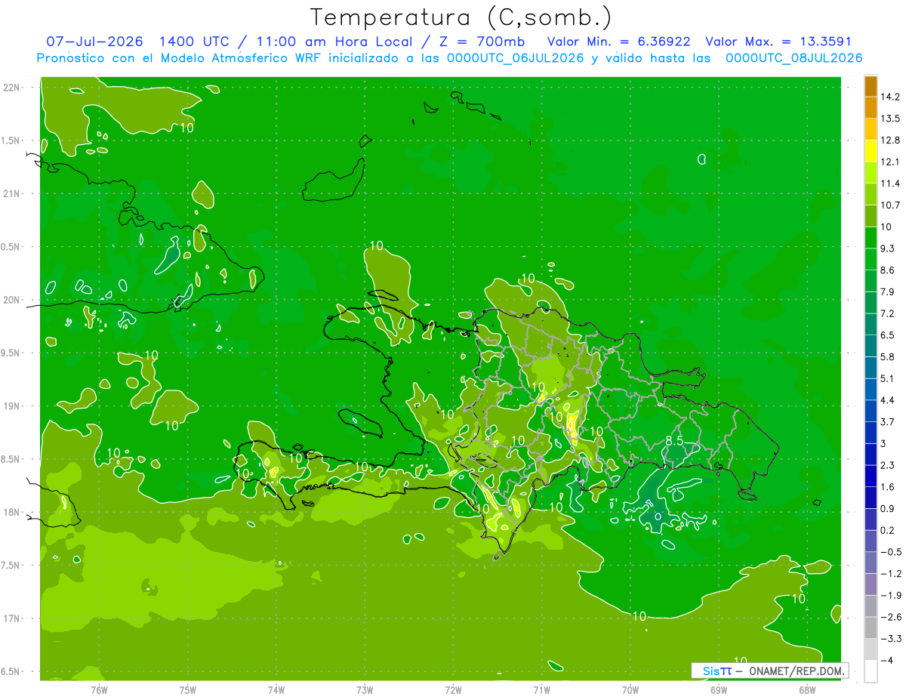Pick the purple swatch between -1.9 and -1.2
906x700 pixels.
(871, 584)
